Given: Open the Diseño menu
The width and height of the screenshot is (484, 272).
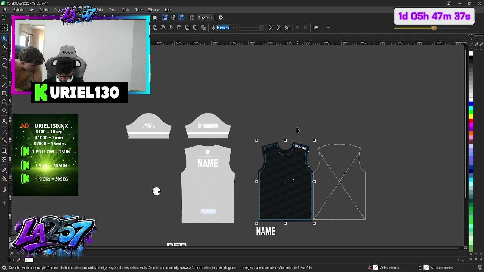Looking at the screenshot, I should [44, 10].
